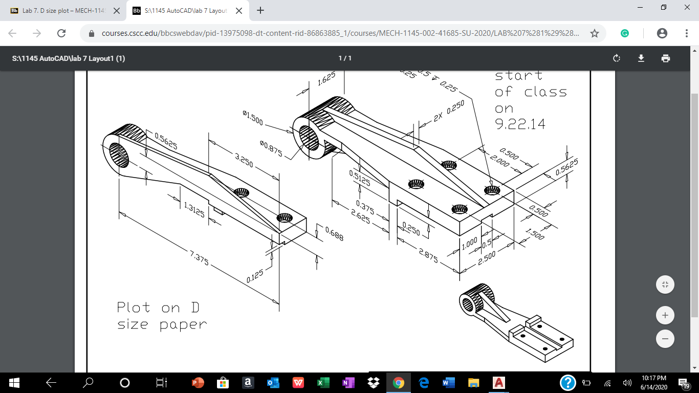
Task: Open PowerPoint from the taskbar
Action: (x=198, y=382)
